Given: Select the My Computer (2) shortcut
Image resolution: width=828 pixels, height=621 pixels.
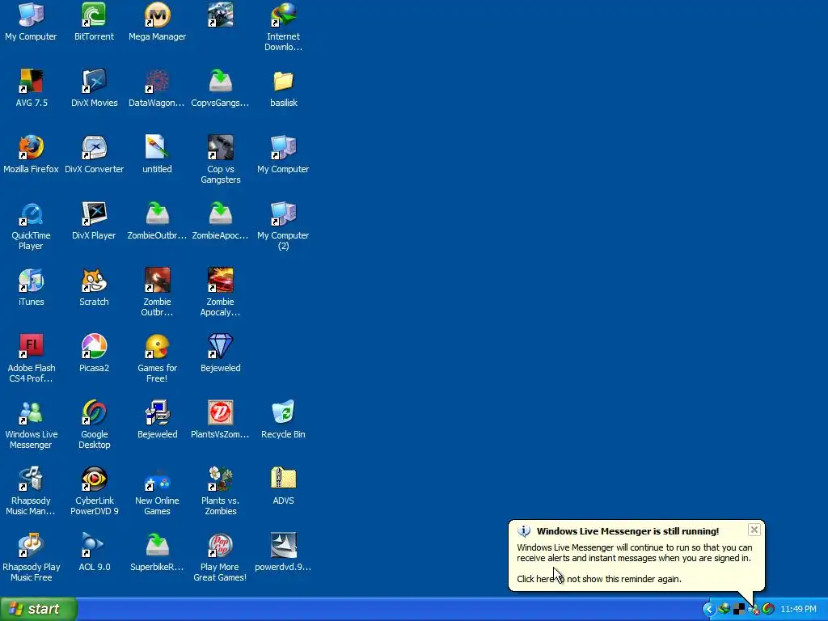Looking at the screenshot, I should [x=283, y=226].
